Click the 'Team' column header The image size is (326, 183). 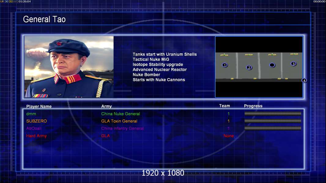point(224,106)
